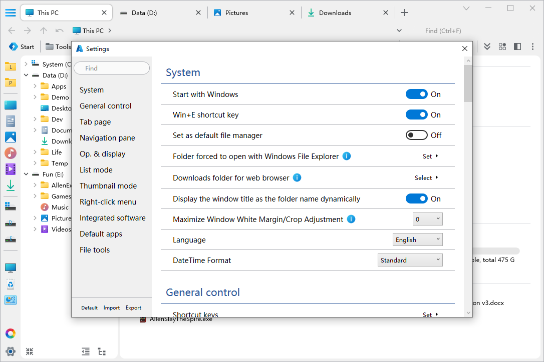
Task: Disable Start with Windows toggle
Action: click(x=416, y=94)
